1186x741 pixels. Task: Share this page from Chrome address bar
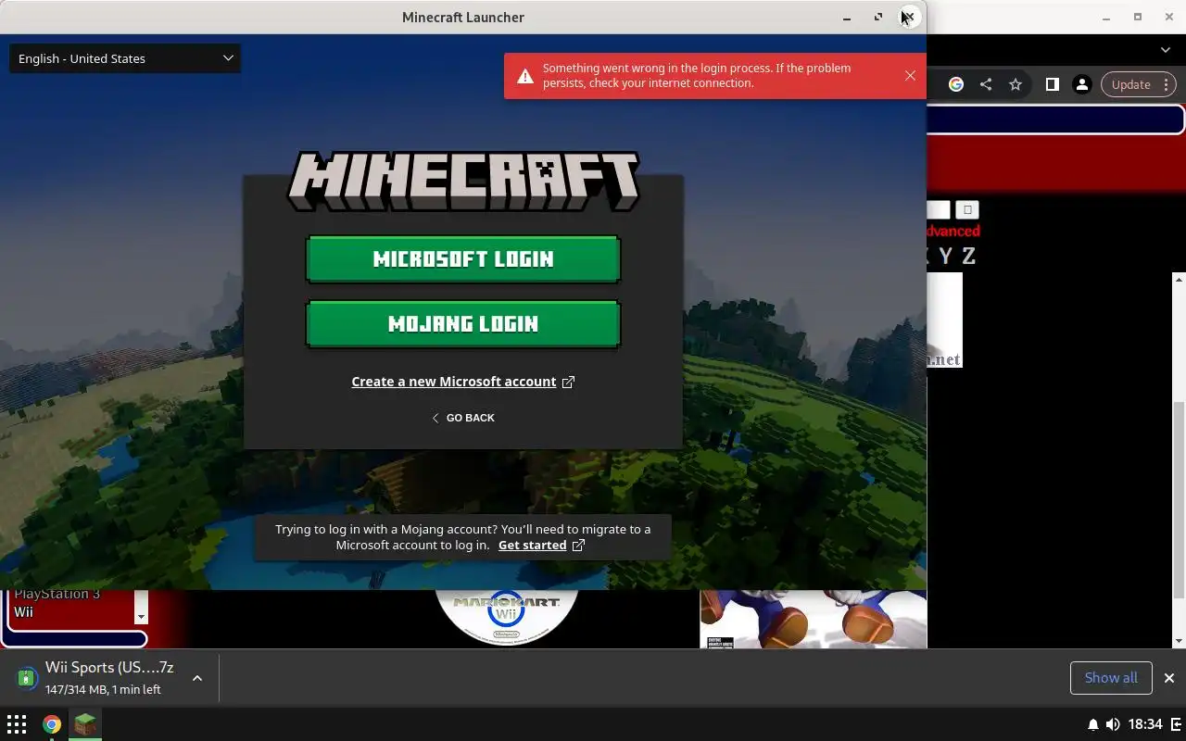[x=986, y=84]
